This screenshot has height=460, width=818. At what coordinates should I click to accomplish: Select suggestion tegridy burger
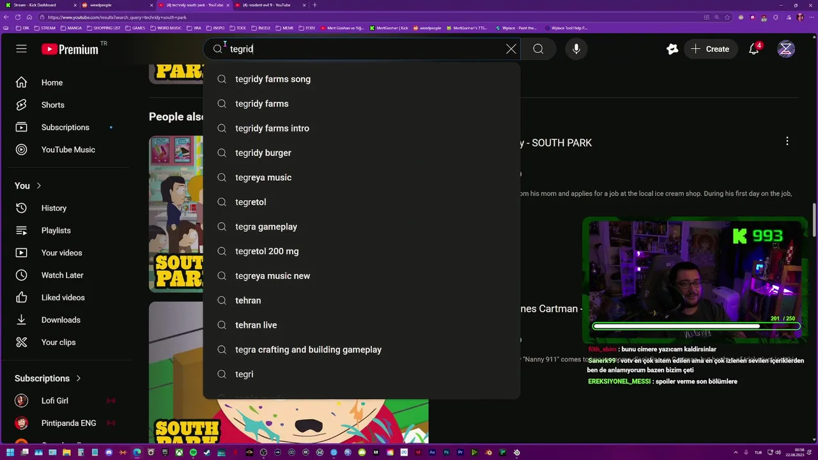pyautogui.click(x=362, y=153)
